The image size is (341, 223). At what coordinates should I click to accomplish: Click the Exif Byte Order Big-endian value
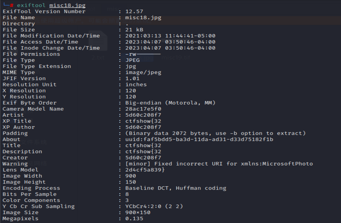[170, 103]
